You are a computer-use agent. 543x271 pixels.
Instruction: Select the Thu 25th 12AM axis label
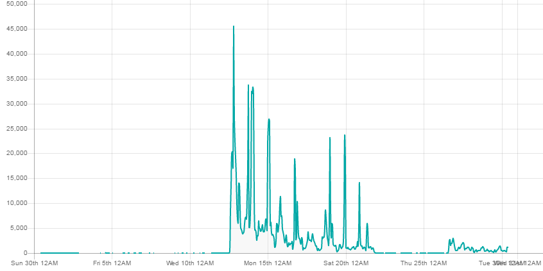(424, 263)
